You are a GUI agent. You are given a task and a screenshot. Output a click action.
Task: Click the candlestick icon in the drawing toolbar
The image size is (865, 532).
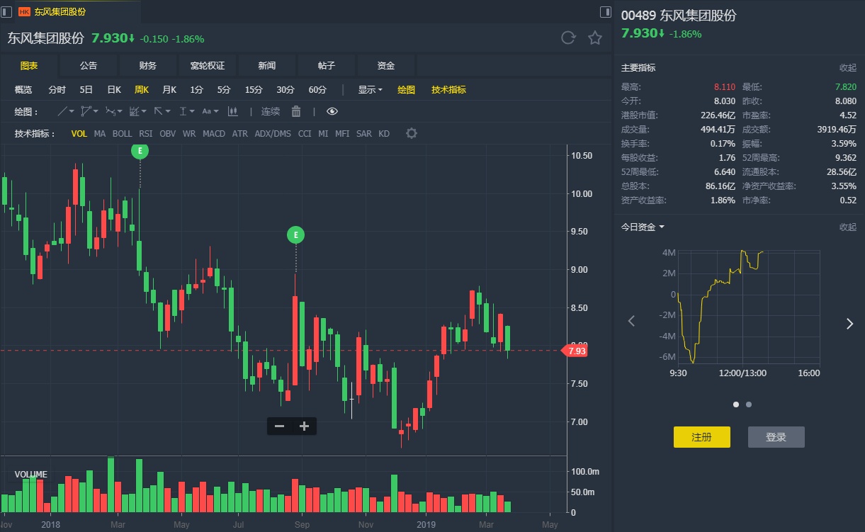(233, 111)
